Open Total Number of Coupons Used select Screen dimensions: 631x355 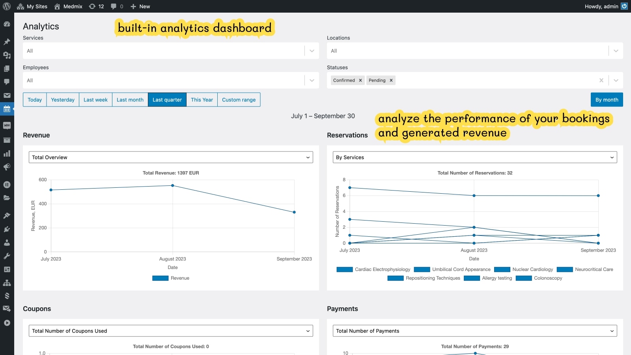(171, 331)
